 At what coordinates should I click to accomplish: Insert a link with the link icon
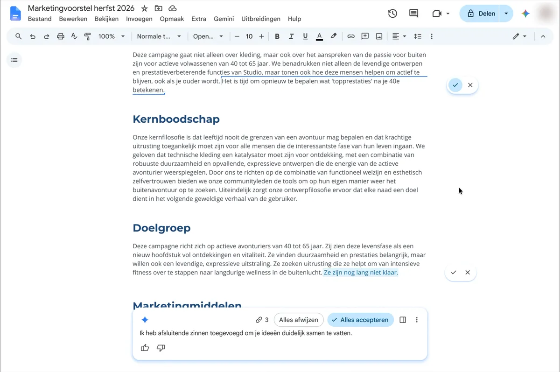(351, 36)
